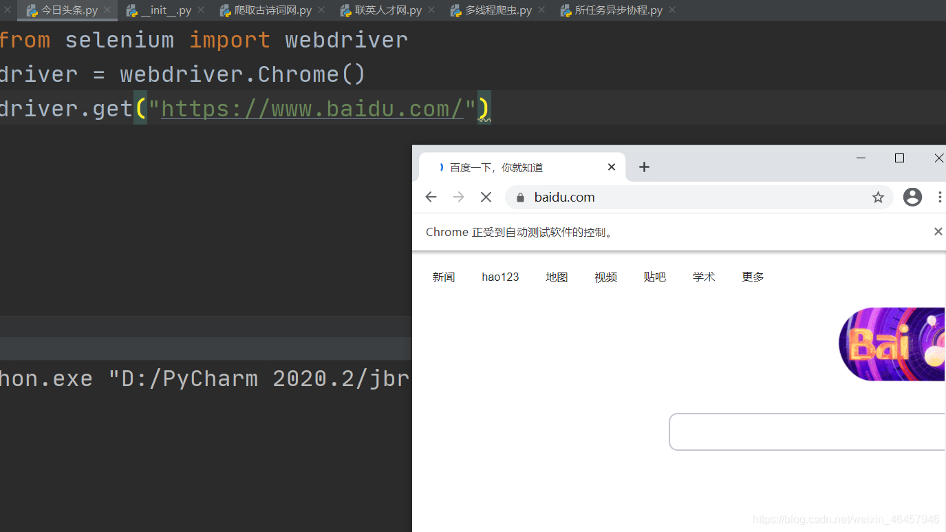Image resolution: width=946 pixels, height=532 pixels.
Task: Expand the 更多 menu on Baidu
Action: pos(752,277)
